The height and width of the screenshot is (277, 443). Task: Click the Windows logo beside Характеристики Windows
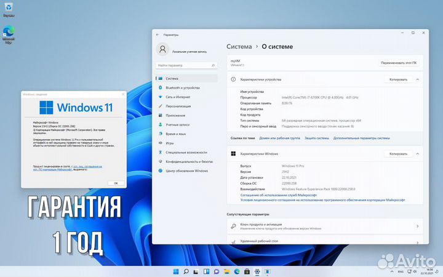[233, 154]
